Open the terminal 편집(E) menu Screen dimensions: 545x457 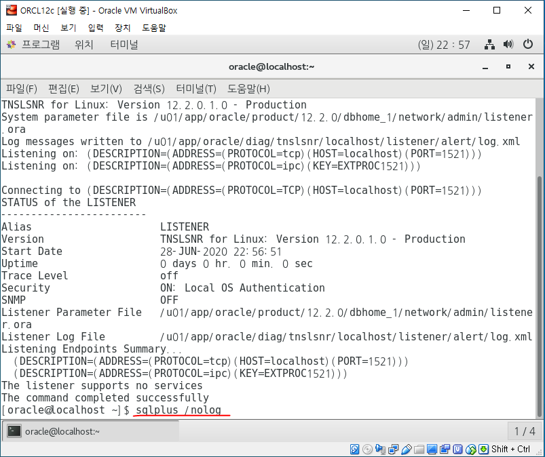64,89
